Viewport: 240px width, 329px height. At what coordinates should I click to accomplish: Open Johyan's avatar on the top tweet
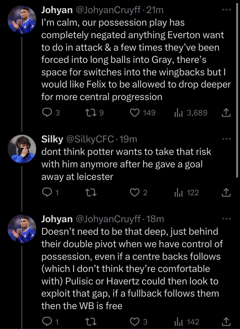click(x=22, y=19)
